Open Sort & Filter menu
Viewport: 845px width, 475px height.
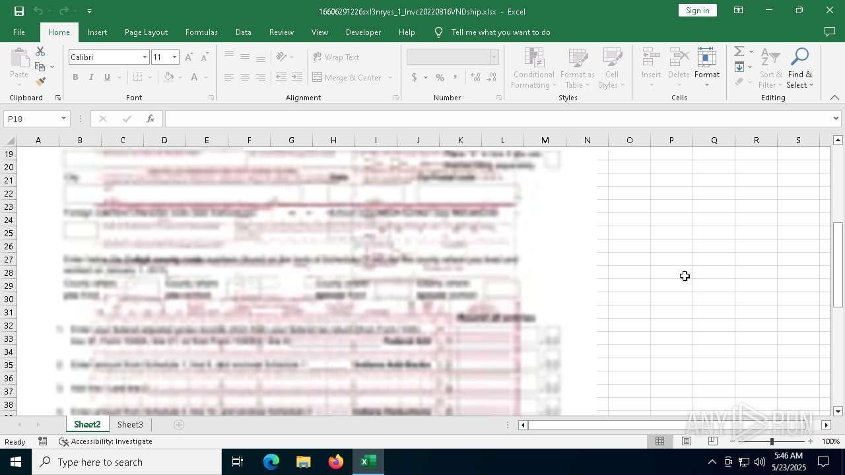770,68
